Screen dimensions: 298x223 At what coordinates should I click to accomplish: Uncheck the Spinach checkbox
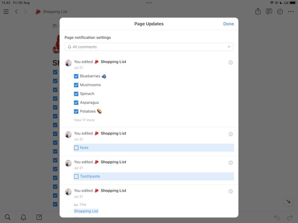click(76, 94)
